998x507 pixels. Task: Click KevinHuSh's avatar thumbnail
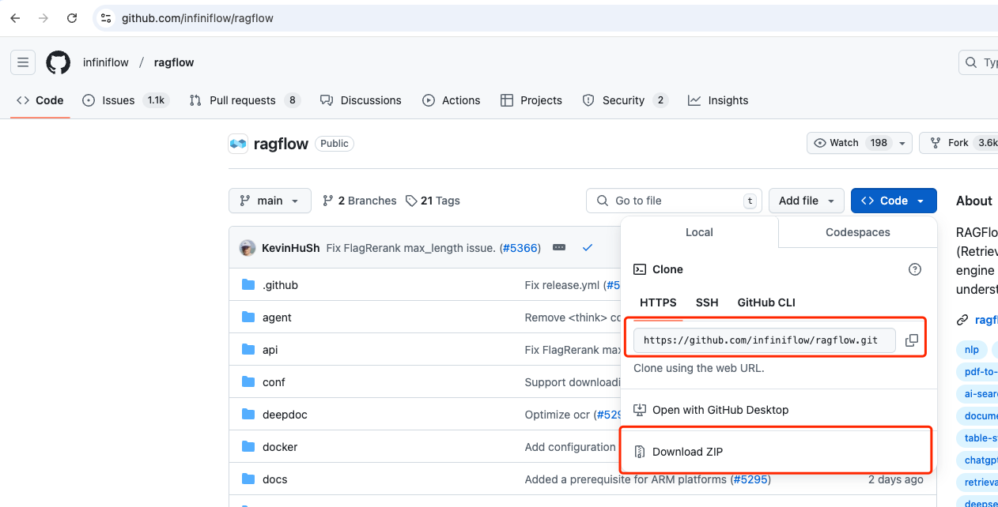coord(248,248)
